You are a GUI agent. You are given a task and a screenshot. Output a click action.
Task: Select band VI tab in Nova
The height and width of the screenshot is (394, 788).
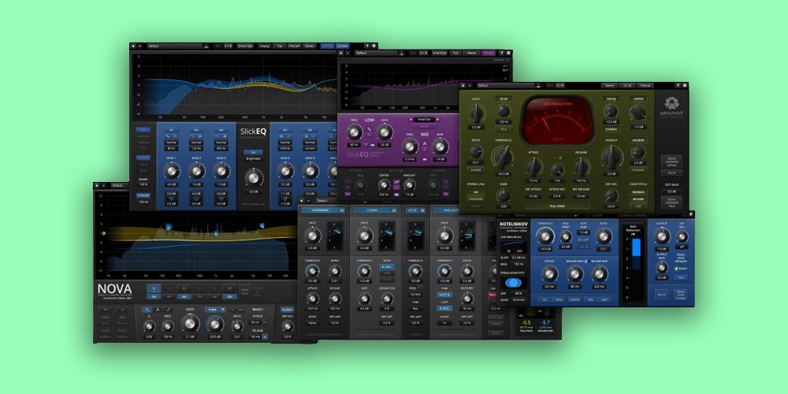(x=229, y=288)
